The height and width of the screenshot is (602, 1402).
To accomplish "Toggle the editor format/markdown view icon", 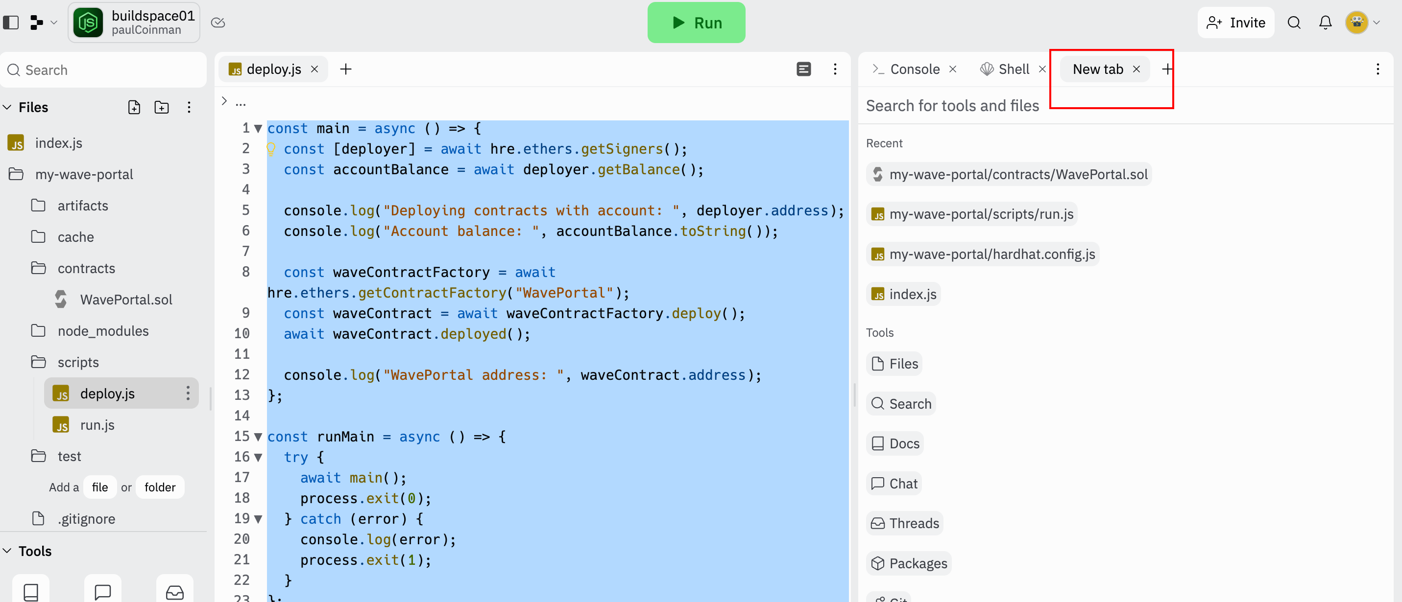I will 803,69.
